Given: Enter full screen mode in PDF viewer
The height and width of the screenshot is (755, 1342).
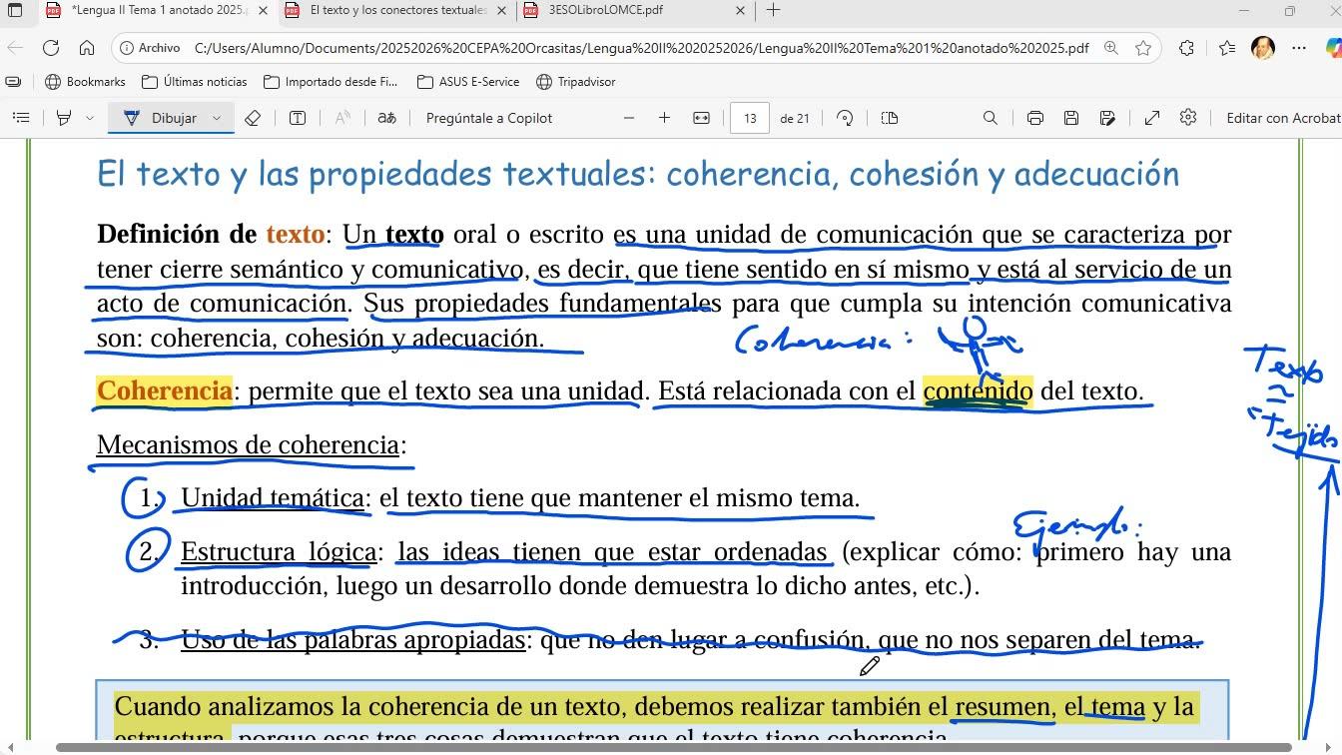Looking at the screenshot, I should tap(1152, 118).
